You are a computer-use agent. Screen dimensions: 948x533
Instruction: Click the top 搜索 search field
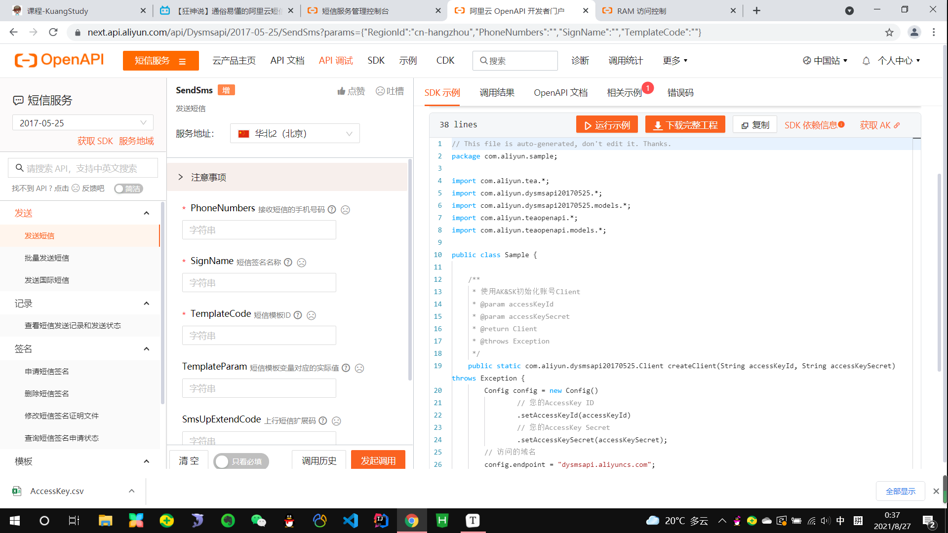point(515,61)
